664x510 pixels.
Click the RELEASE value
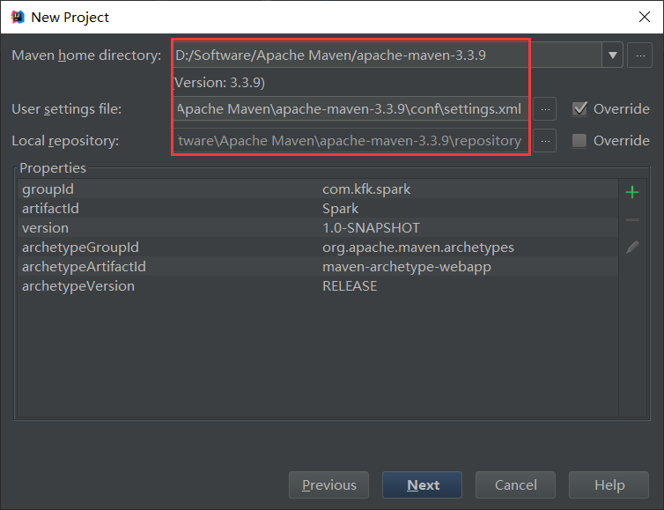pyautogui.click(x=350, y=286)
